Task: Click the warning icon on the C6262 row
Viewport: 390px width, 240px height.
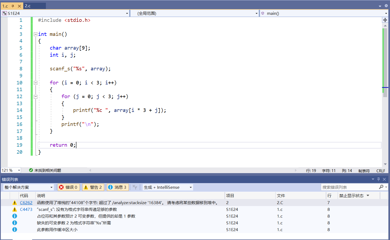Action: click(x=15, y=203)
